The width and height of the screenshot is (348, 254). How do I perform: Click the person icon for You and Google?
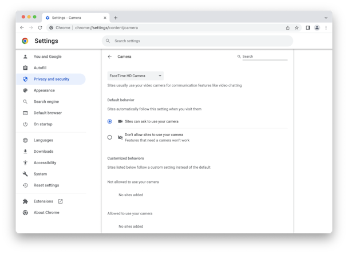point(25,57)
